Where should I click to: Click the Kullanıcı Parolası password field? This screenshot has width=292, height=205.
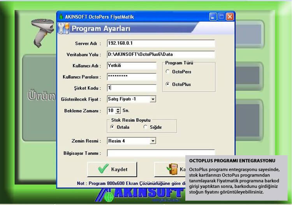point(131,77)
